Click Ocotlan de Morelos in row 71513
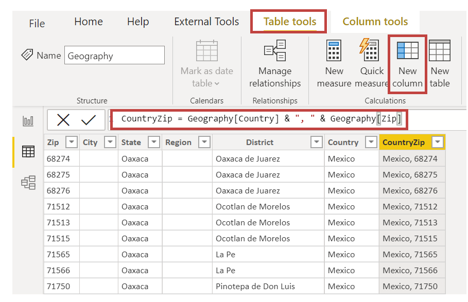Viewport: 468px width, 302px height. 268,222
